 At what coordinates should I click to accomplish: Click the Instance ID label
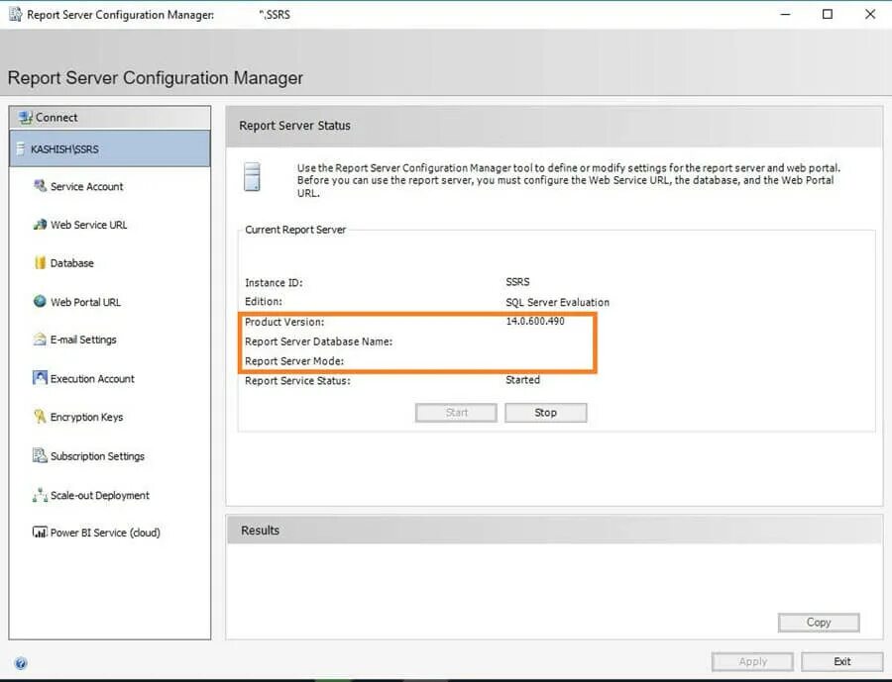click(274, 282)
